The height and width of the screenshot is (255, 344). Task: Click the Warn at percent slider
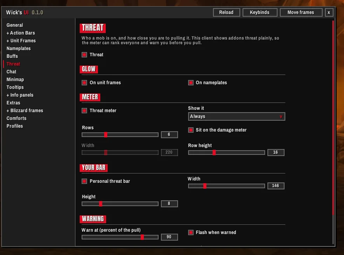point(120,237)
